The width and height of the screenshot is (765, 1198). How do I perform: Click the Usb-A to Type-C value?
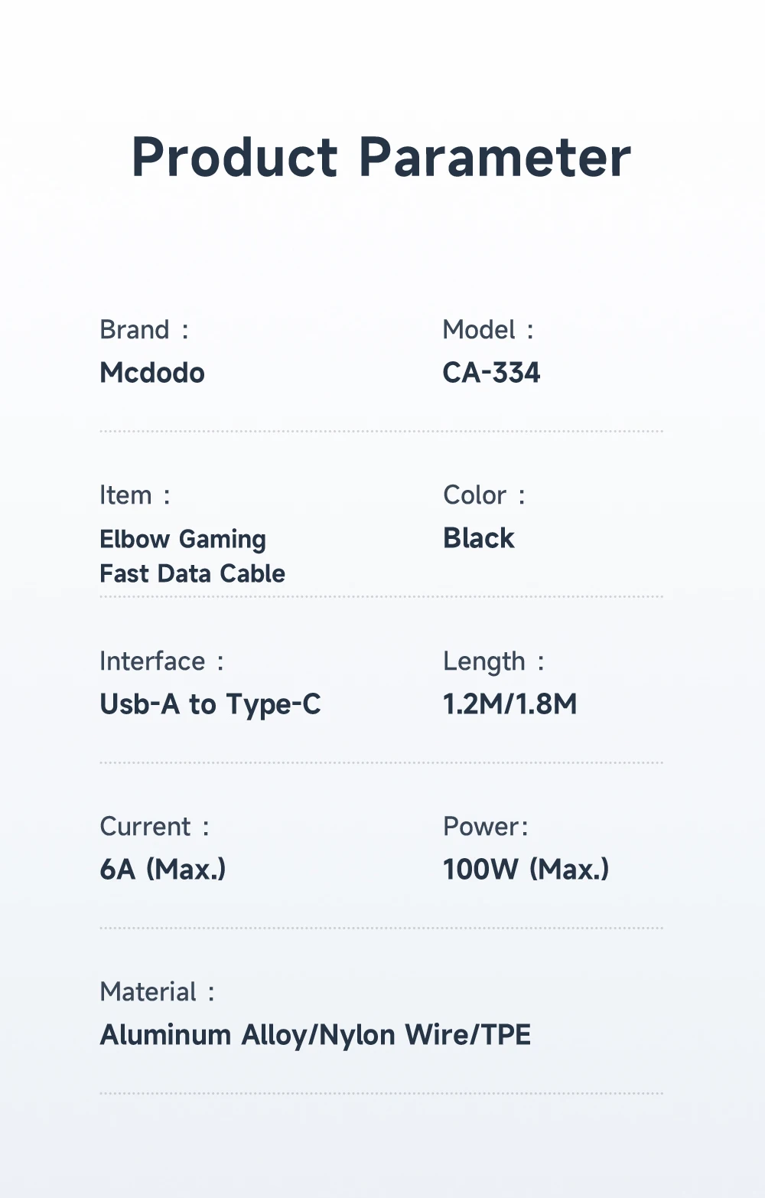(210, 705)
